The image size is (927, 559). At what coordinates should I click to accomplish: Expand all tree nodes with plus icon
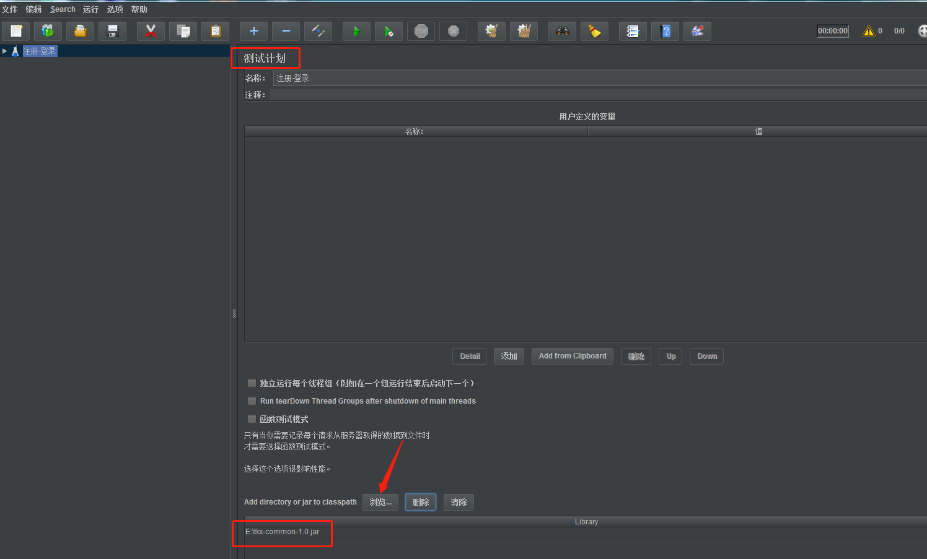[253, 31]
